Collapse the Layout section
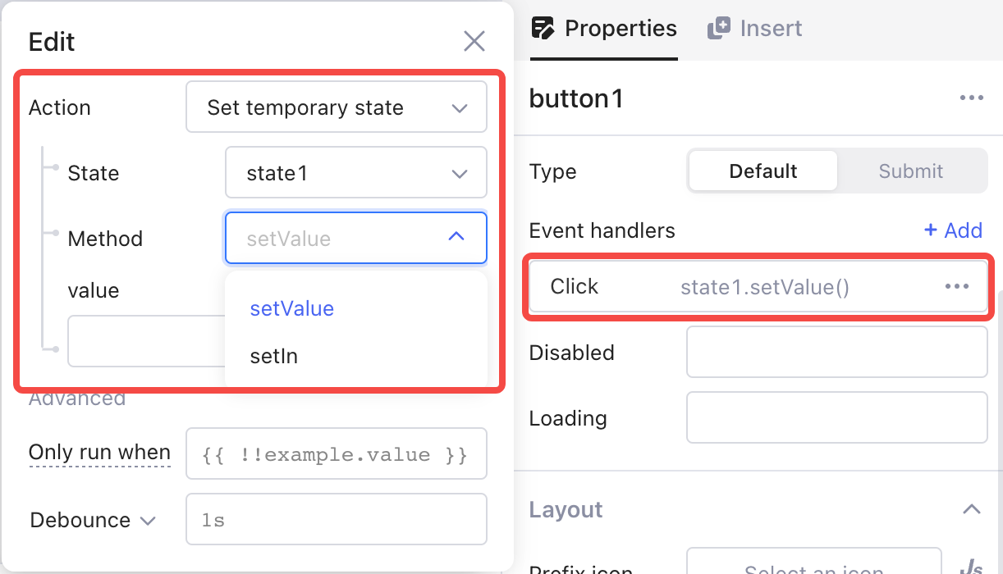The width and height of the screenshot is (1003, 574). pyautogui.click(x=971, y=509)
